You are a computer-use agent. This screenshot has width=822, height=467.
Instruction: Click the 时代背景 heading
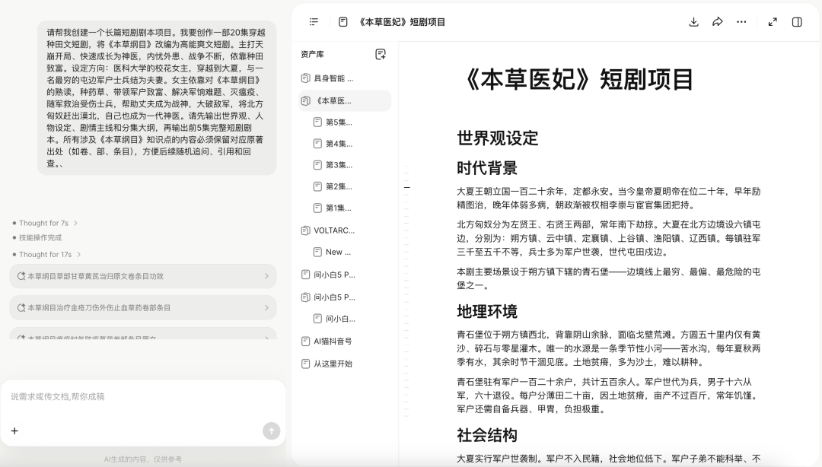pos(487,168)
